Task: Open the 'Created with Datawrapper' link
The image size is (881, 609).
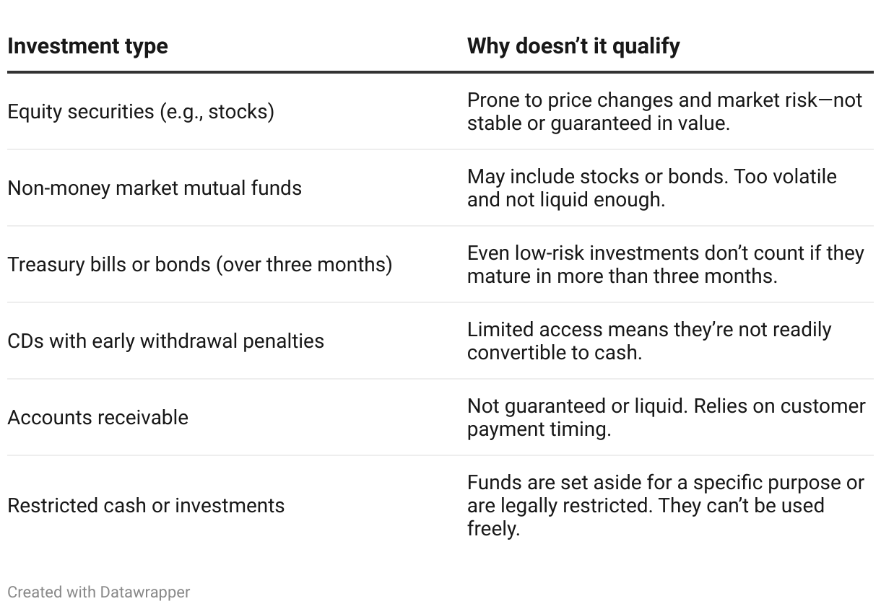Action: coord(99,592)
